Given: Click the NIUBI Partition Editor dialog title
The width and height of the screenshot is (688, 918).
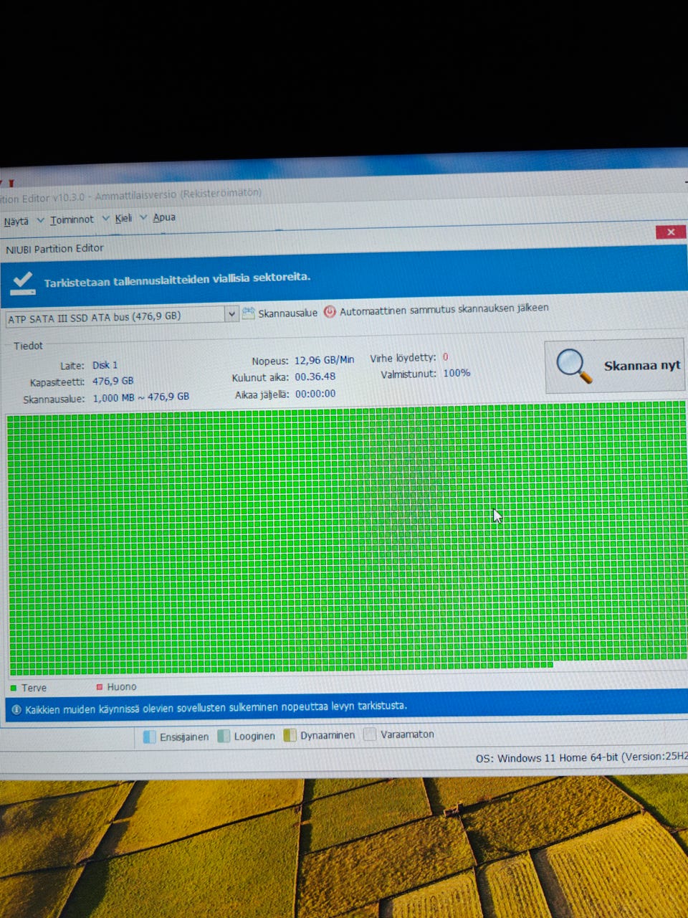Looking at the screenshot, I should [x=54, y=249].
